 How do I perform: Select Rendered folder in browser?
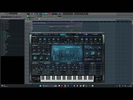[5, 48]
